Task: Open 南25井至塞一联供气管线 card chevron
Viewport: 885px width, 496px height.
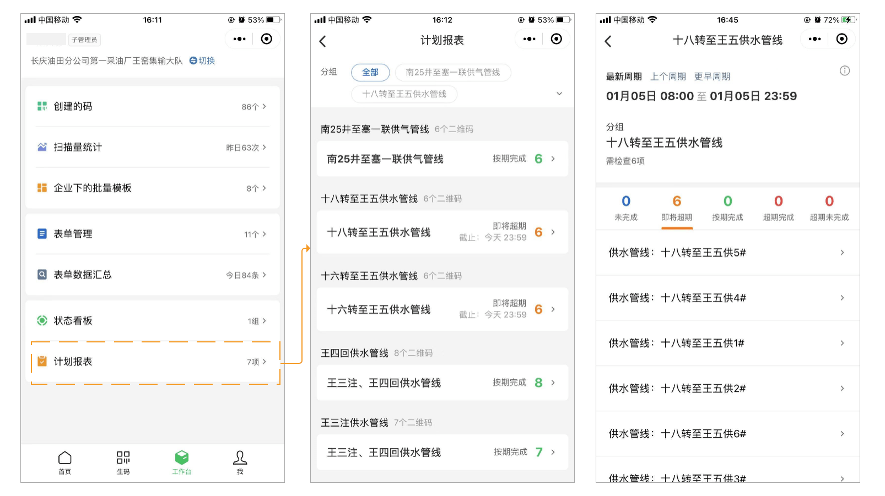Action: pos(553,159)
